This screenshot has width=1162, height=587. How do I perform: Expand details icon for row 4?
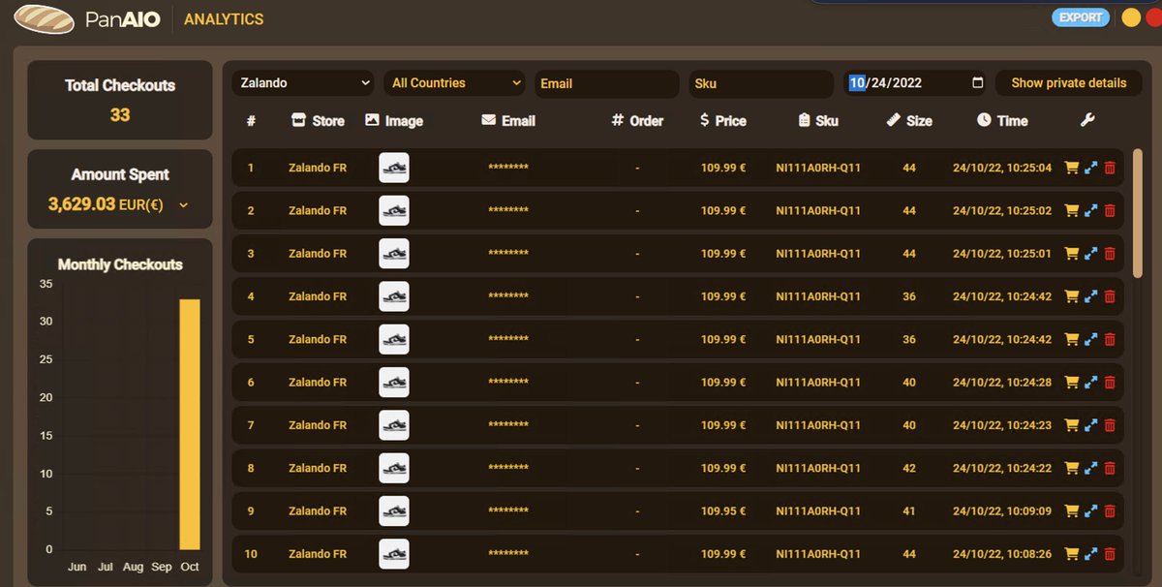1091,296
